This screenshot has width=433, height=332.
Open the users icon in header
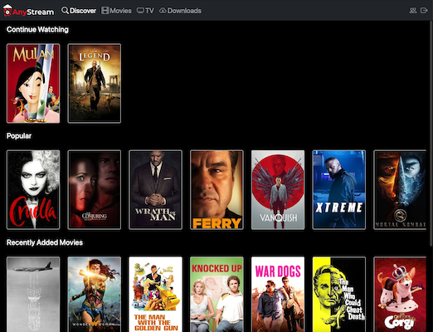(x=413, y=11)
